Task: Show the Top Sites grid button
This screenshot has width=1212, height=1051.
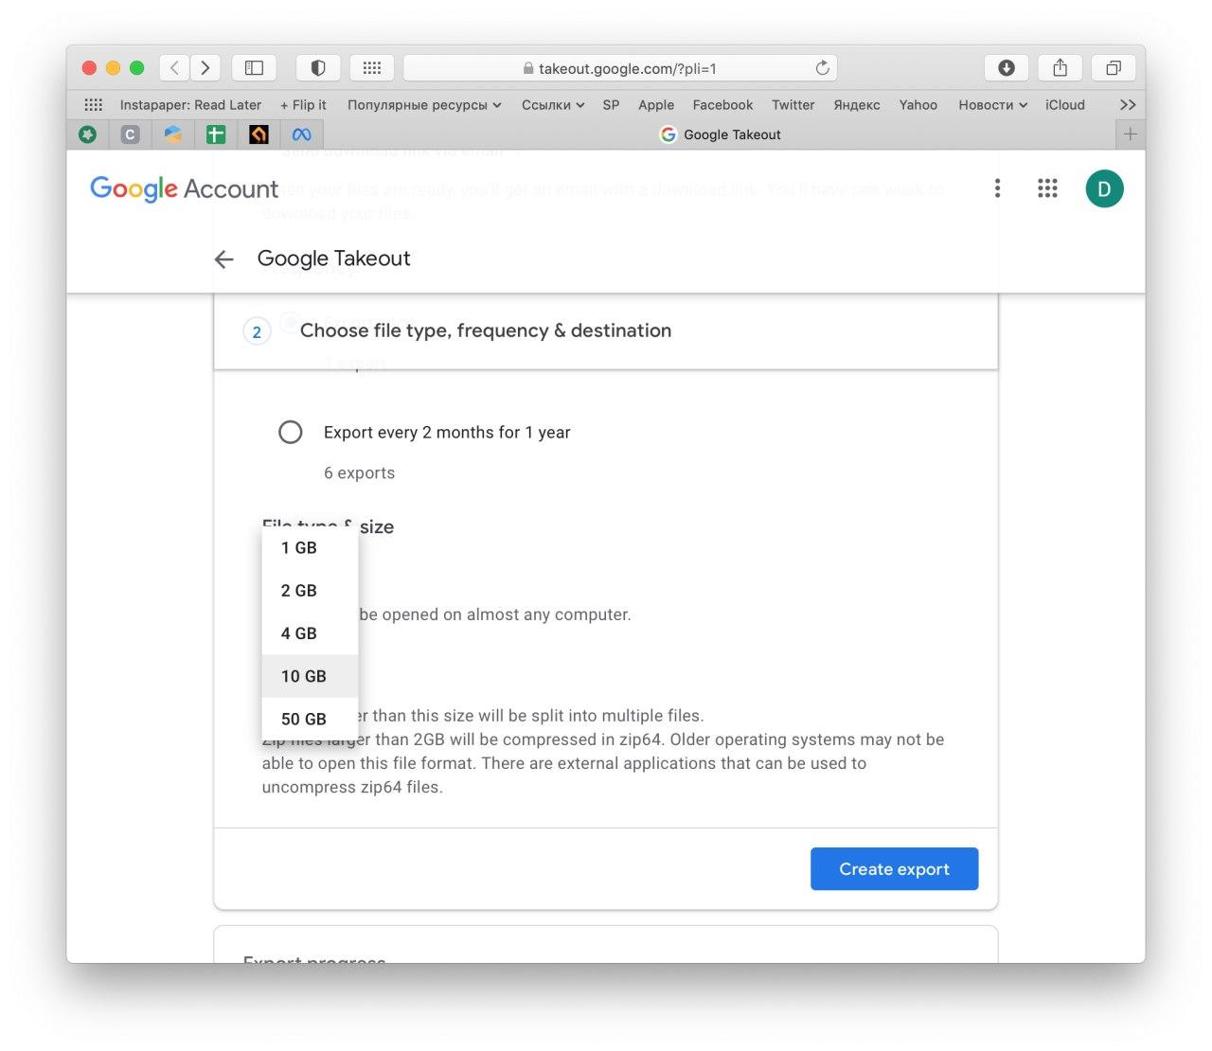Action: 372,67
